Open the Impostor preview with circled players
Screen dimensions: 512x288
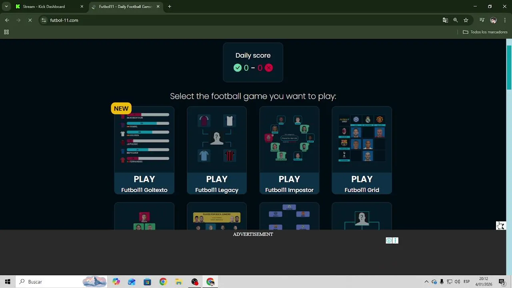[289, 138]
